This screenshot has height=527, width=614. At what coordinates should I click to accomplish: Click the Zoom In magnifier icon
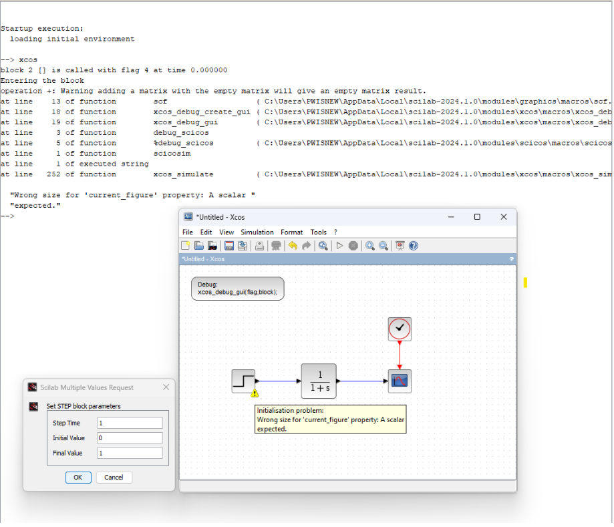pos(370,246)
